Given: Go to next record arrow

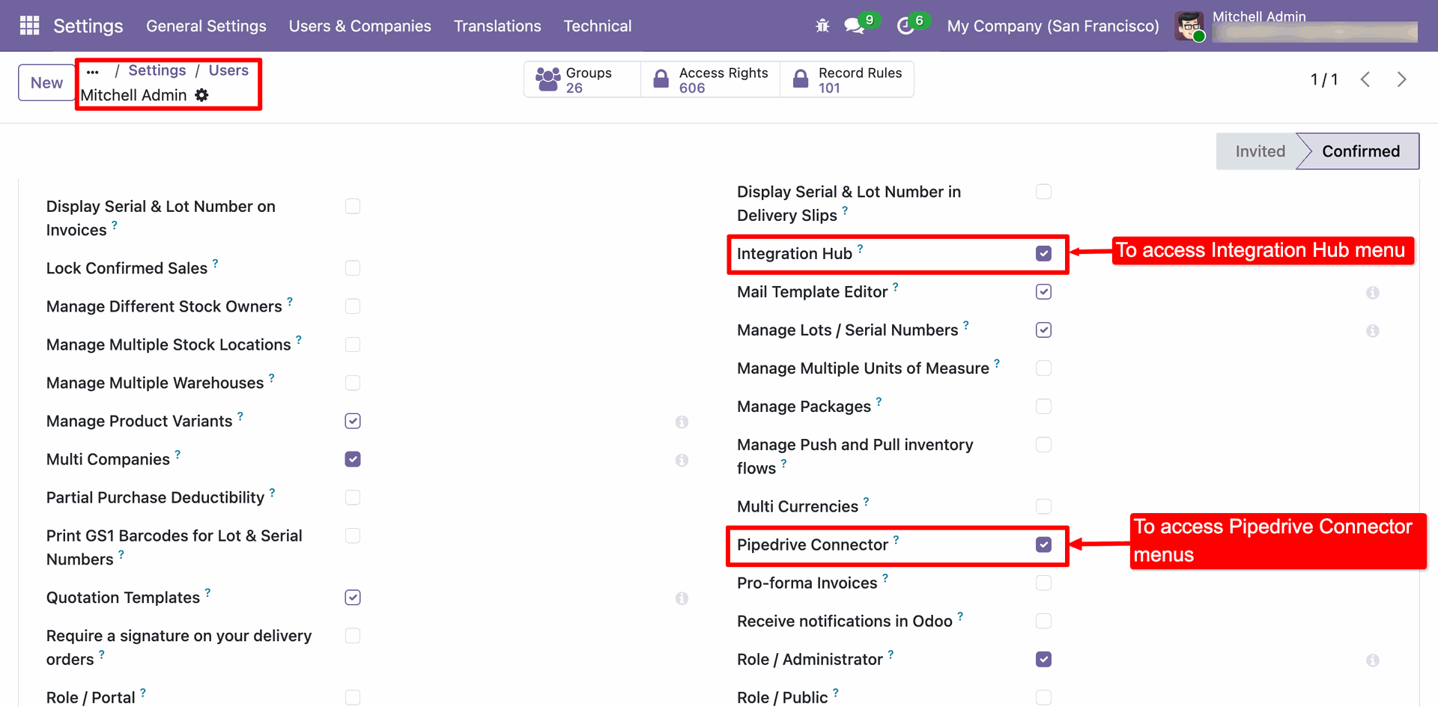Looking at the screenshot, I should click(x=1401, y=79).
